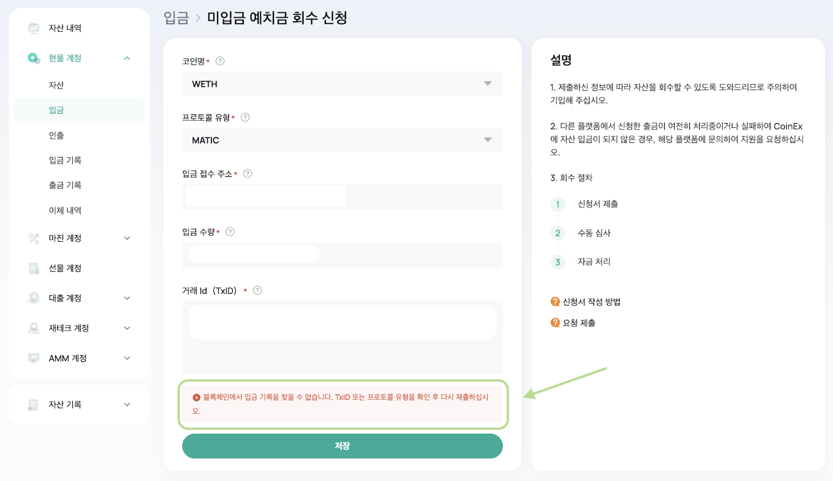Screen dimensions: 833x481
Task: Open 출금 기록 page
Action: point(65,185)
